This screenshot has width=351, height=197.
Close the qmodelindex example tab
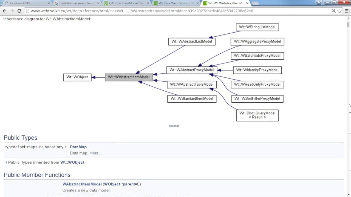pyautogui.click(x=98, y=3)
